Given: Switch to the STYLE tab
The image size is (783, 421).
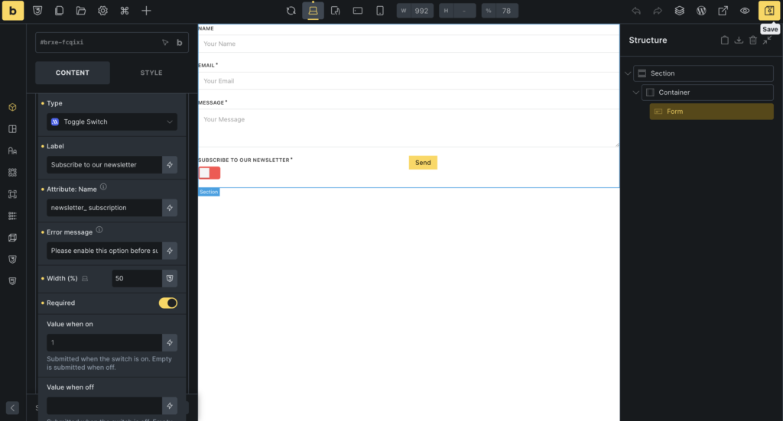Looking at the screenshot, I should pyautogui.click(x=151, y=73).
